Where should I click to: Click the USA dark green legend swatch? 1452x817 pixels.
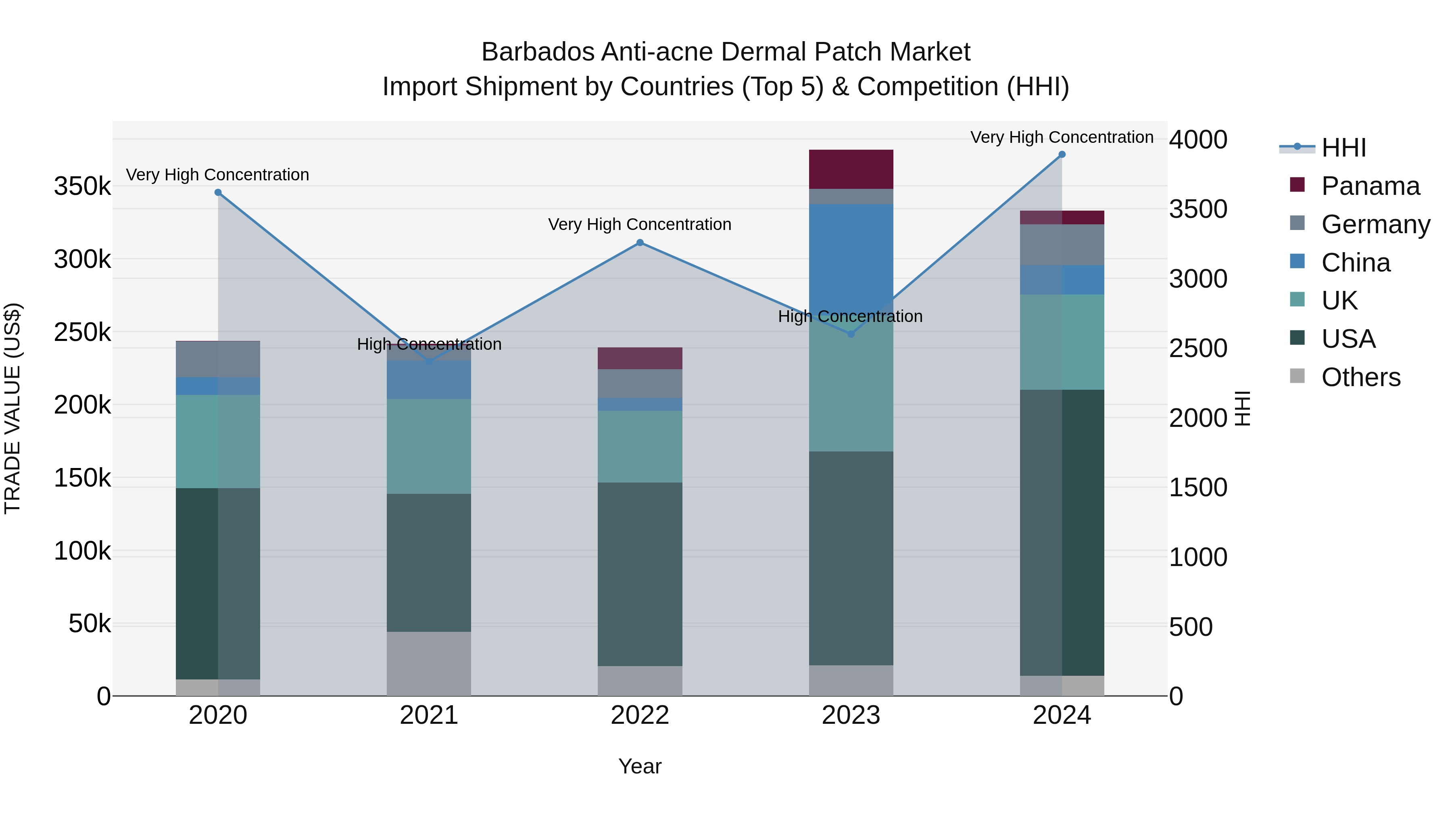pyautogui.click(x=1297, y=338)
